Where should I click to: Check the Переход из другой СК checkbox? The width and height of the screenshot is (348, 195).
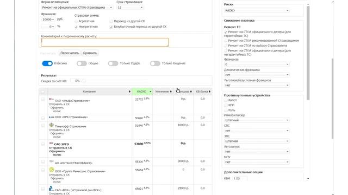click(x=111, y=21)
